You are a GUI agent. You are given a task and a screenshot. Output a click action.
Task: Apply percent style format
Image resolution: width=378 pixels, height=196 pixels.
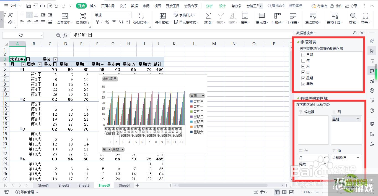pos(107,22)
